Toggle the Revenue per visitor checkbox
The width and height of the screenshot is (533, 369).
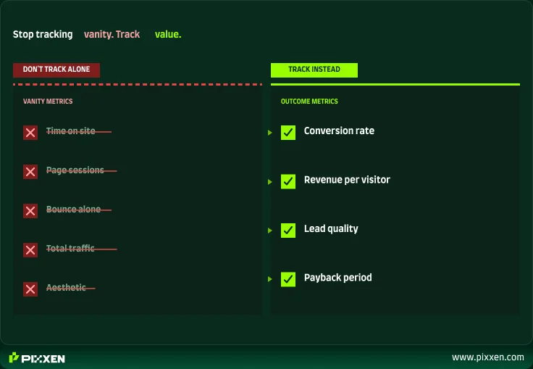[x=288, y=181]
